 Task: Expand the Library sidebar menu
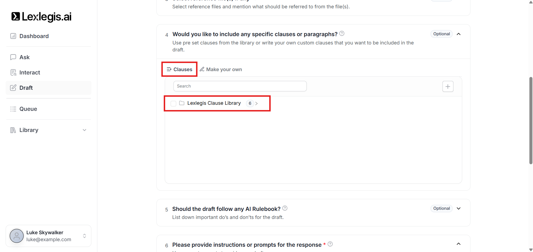click(84, 130)
